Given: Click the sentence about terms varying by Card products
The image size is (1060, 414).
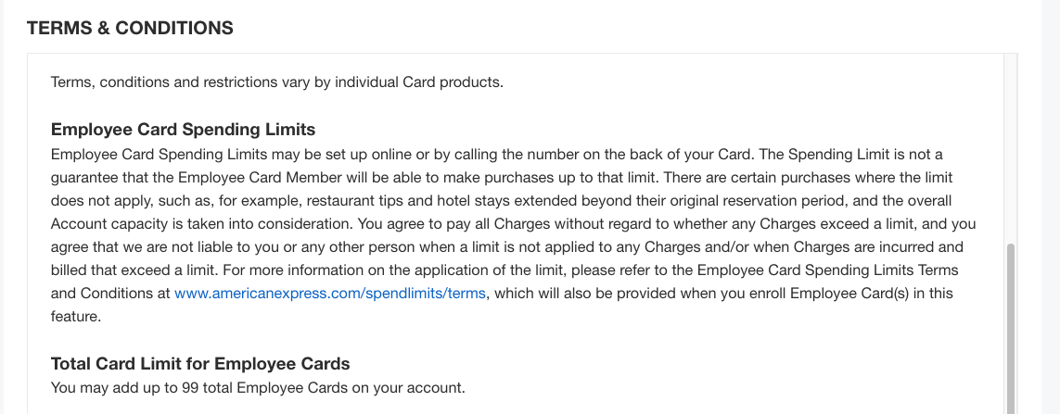Looking at the screenshot, I should pos(277,82).
